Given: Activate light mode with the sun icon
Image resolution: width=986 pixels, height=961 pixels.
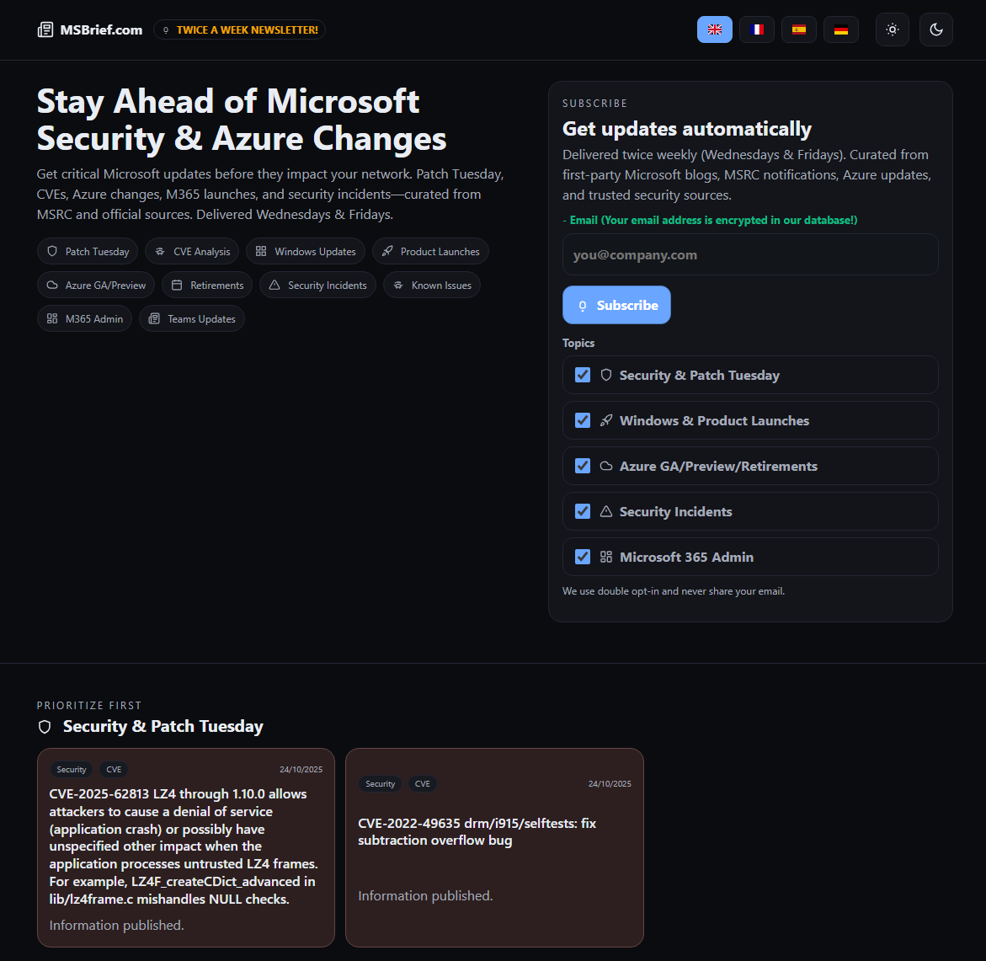Looking at the screenshot, I should (x=892, y=29).
